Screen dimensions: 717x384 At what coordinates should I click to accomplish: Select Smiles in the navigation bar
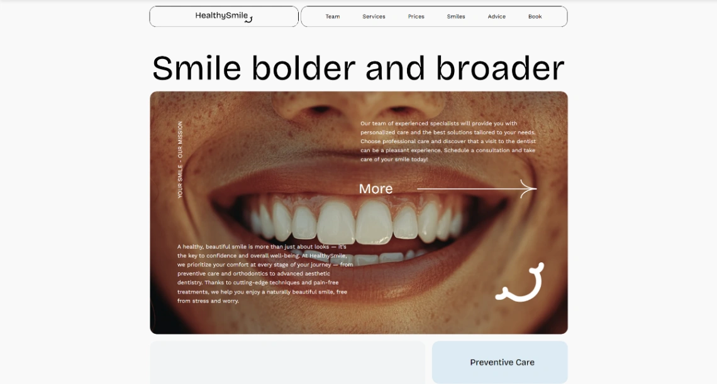coord(456,16)
